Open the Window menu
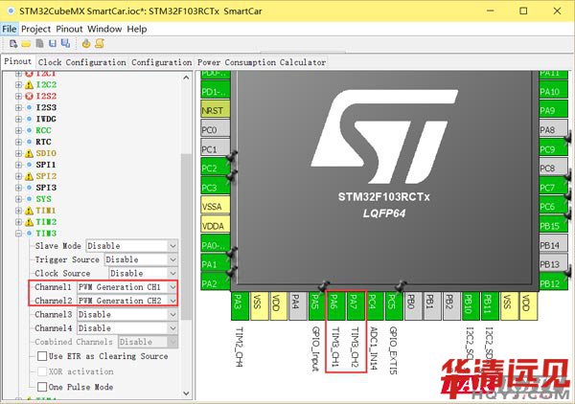This screenshot has width=575, height=404. coord(104,29)
